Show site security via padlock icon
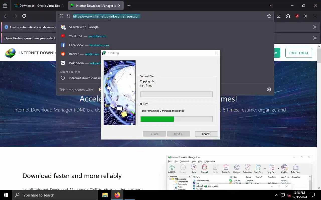The image size is (321, 200). point(68,16)
